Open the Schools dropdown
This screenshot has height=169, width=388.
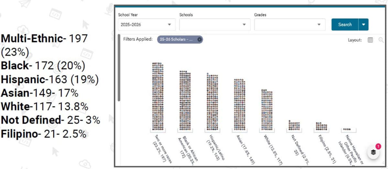coord(215,25)
